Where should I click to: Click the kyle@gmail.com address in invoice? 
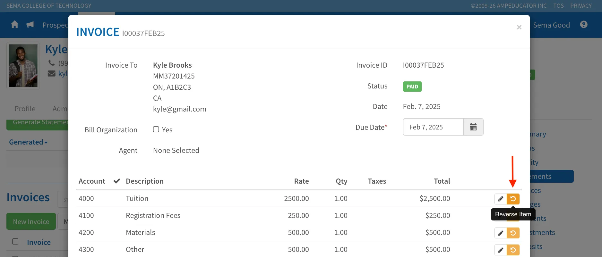[x=180, y=109]
